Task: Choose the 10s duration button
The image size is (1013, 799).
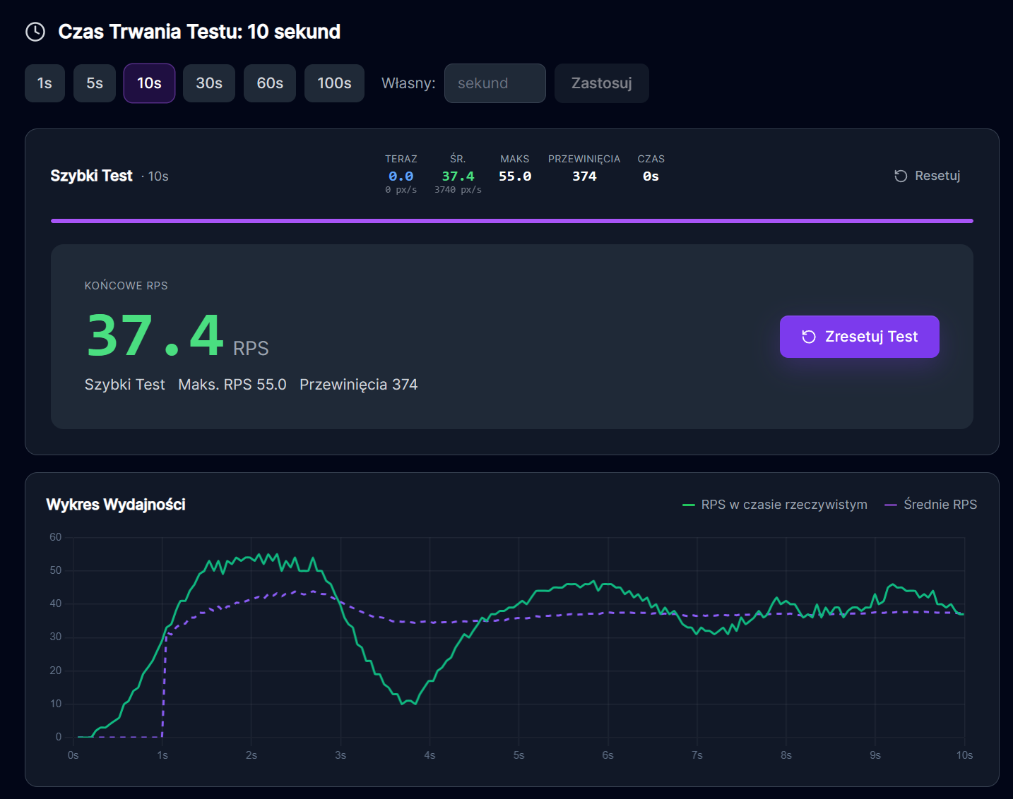Action: pos(149,83)
